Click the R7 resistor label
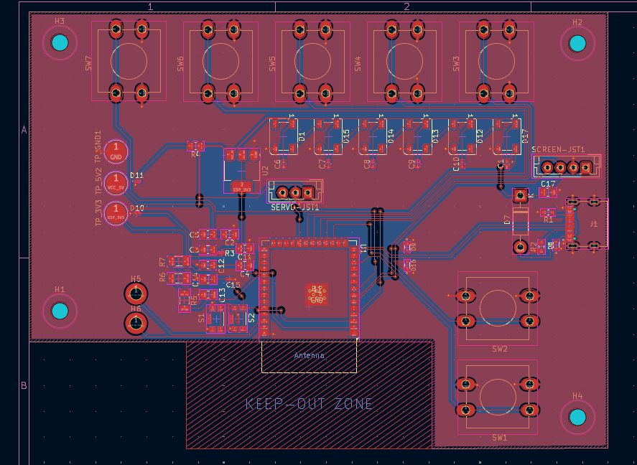637x465 pixels. [163, 262]
